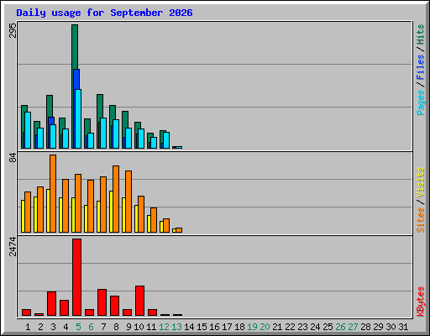Click the red KBytes bar for day 3
The height and width of the screenshot is (336, 430).
[51, 303]
